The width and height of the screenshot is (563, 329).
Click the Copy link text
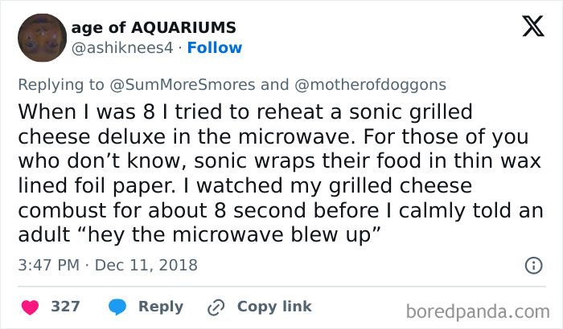pos(274,307)
